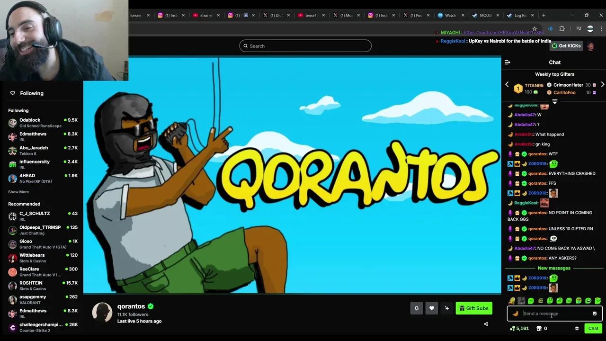Click the Search box

[305, 46]
